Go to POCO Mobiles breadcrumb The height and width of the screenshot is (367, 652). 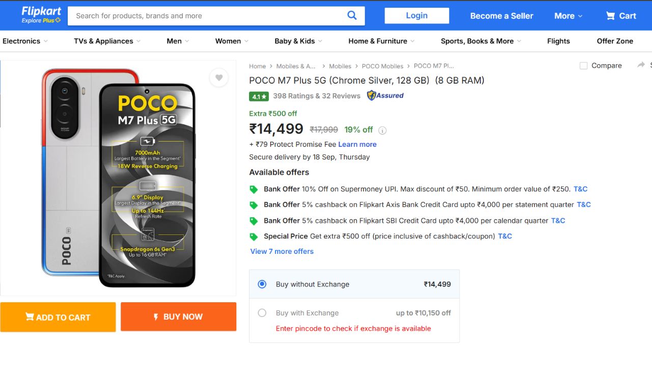[x=383, y=66]
